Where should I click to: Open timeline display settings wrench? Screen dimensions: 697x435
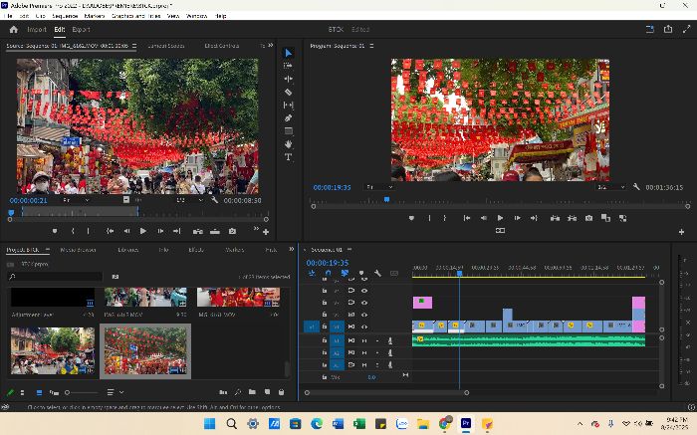coord(377,273)
